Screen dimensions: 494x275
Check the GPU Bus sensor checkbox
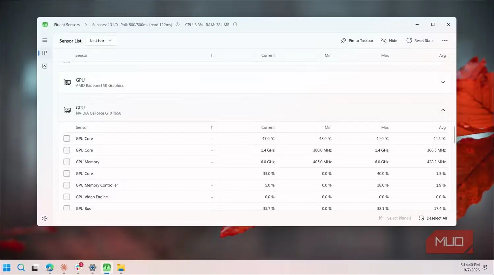[67, 208]
